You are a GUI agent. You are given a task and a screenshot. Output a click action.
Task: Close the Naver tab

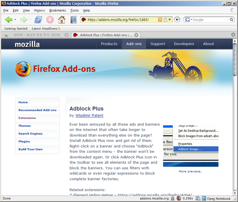coord(67,35)
